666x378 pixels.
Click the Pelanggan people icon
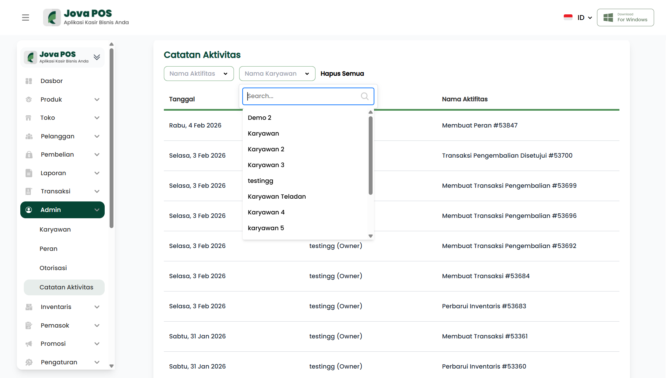pos(29,136)
